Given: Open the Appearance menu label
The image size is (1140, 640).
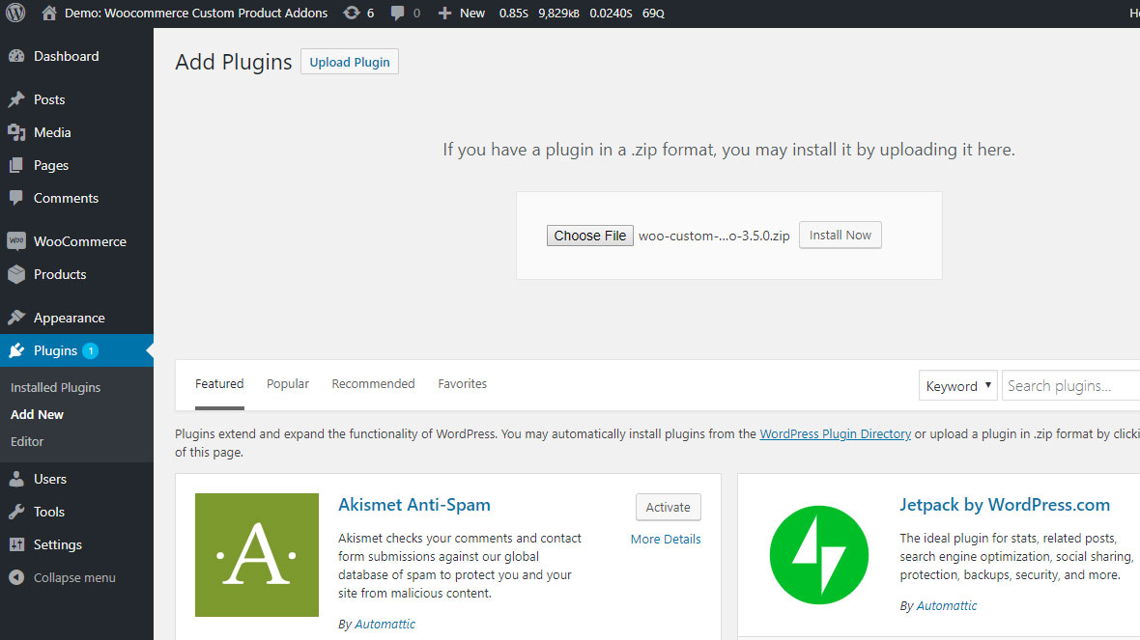Looking at the screenshot, I should pyautogui.click(x=69, y=318).
